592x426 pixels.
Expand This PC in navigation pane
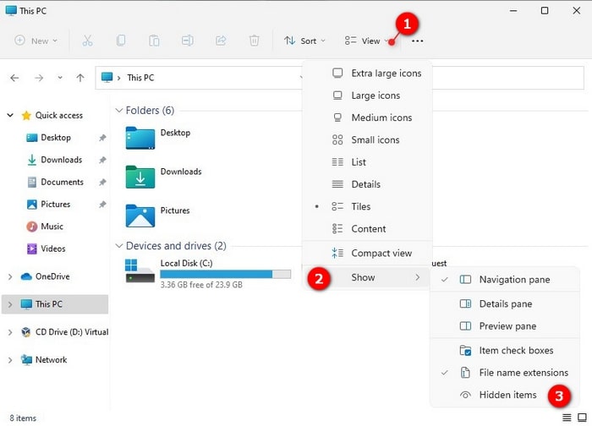tap(10, 304)
